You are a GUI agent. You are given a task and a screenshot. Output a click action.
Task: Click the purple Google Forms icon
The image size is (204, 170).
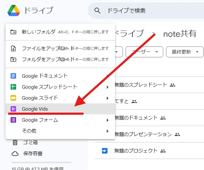click(x=13, y=120)
